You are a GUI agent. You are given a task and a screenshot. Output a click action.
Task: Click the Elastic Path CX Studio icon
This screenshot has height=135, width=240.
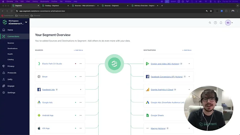click(x=39, y=64)
